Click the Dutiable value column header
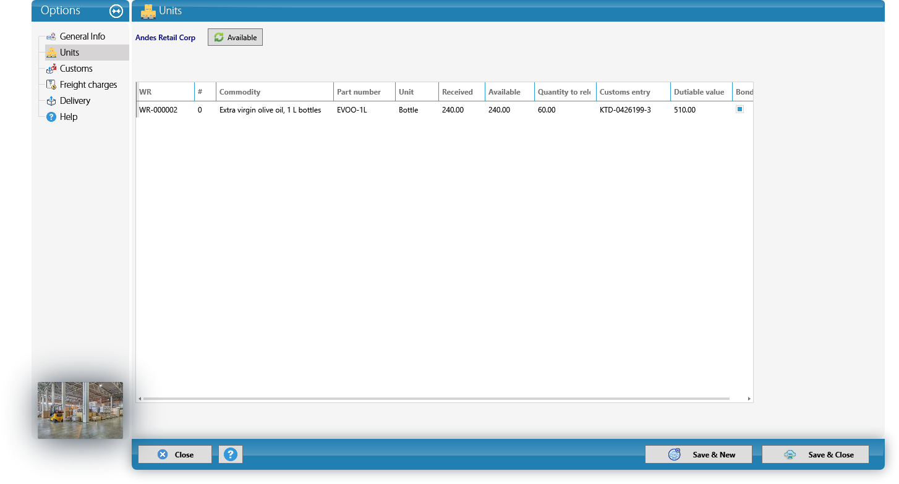 point(701,91)
